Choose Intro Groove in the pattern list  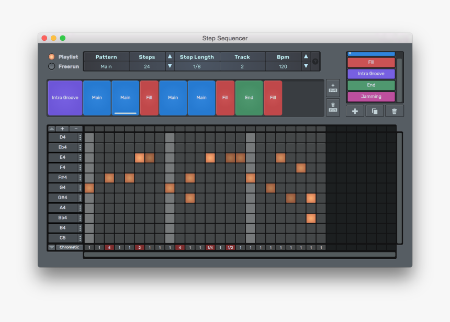tap(371, 74)
